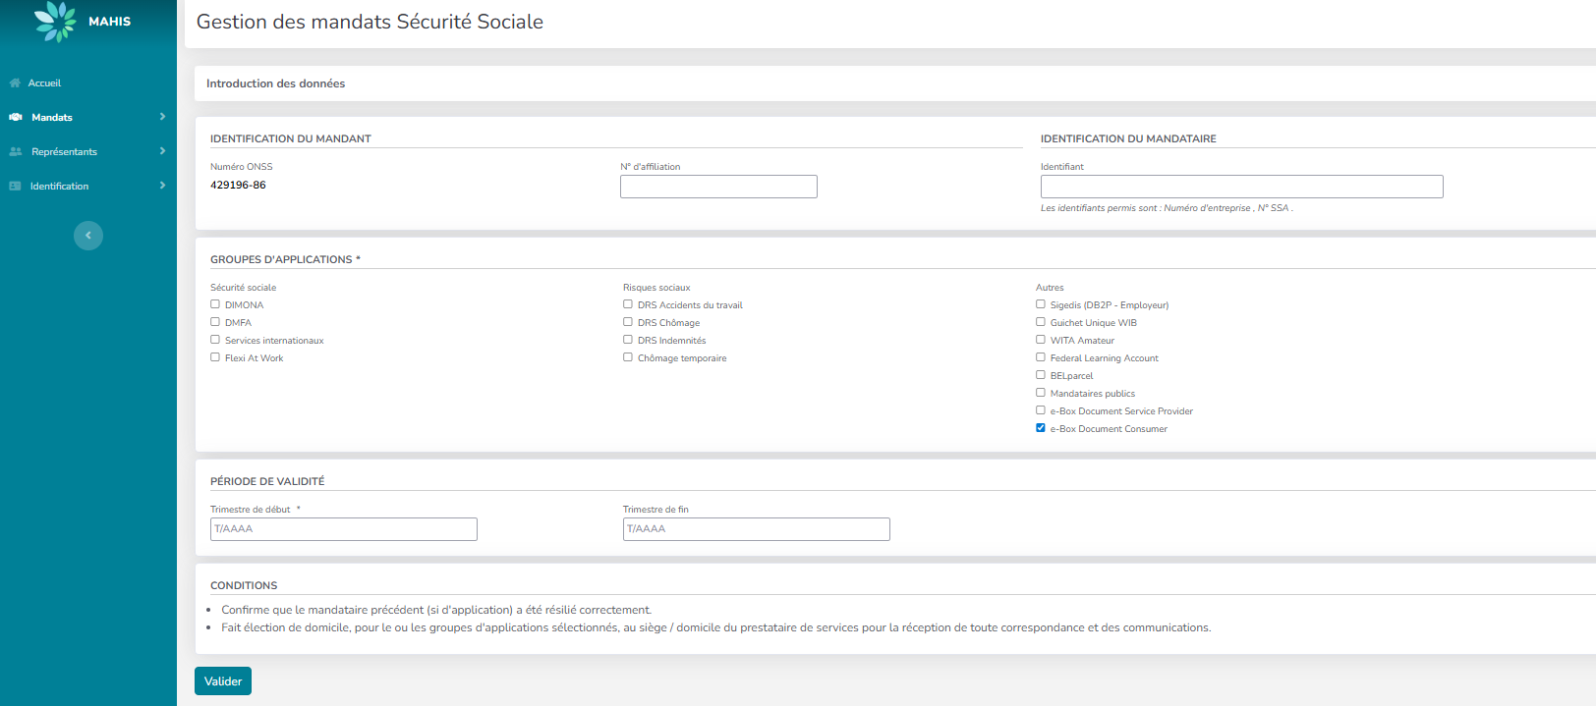Image resolution: width=1596 pixels, height=706 pixels.
Task: Click the ONSS number 429196-86
Action: [x=238, y=185]
